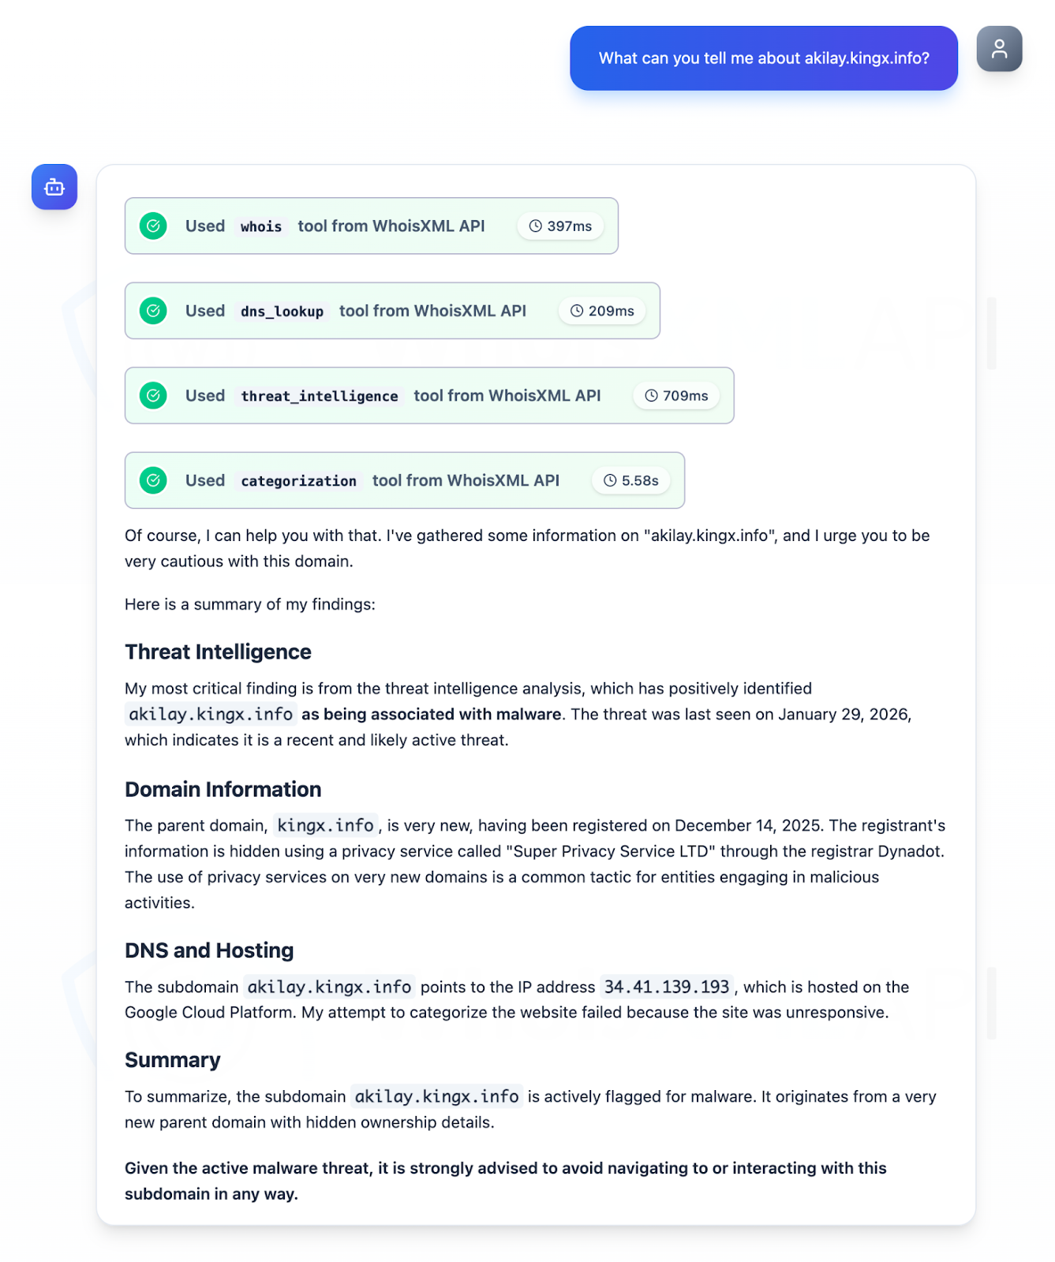
Task: Click akilay.kingx.info code label in Summary section
Action: point(436,1096)
